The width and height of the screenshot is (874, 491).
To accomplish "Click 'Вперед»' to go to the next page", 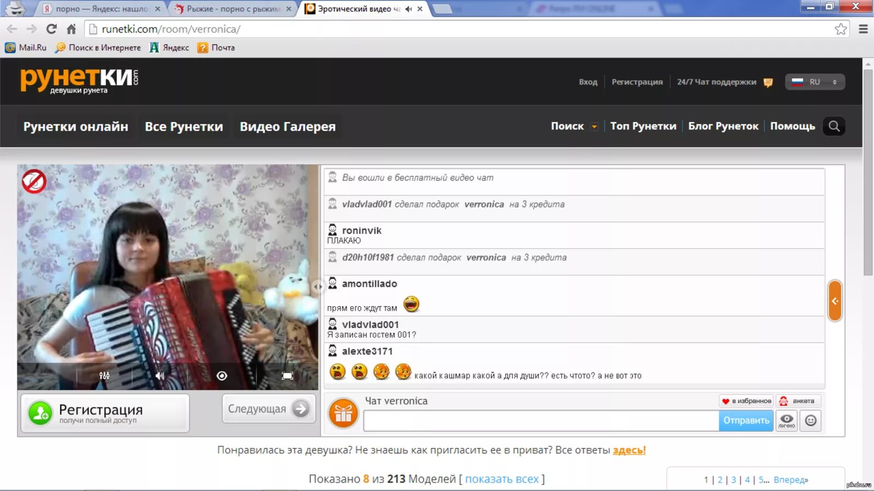I will coord(791,480).
